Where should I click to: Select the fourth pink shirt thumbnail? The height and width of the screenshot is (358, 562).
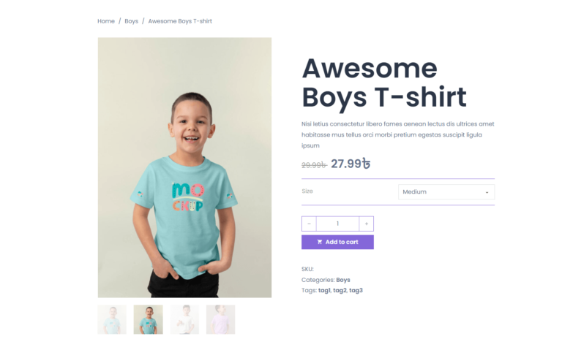[x=220, y=319]
